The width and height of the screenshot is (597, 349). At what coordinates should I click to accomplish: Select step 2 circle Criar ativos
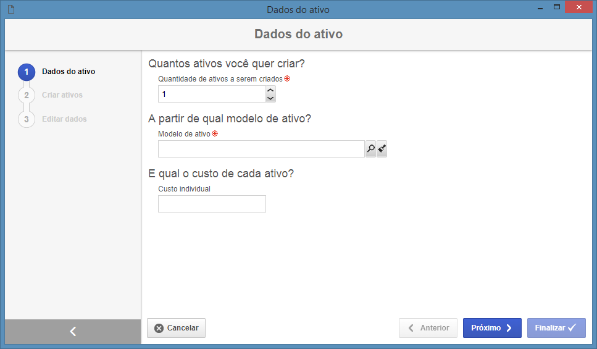pos(27,95)
